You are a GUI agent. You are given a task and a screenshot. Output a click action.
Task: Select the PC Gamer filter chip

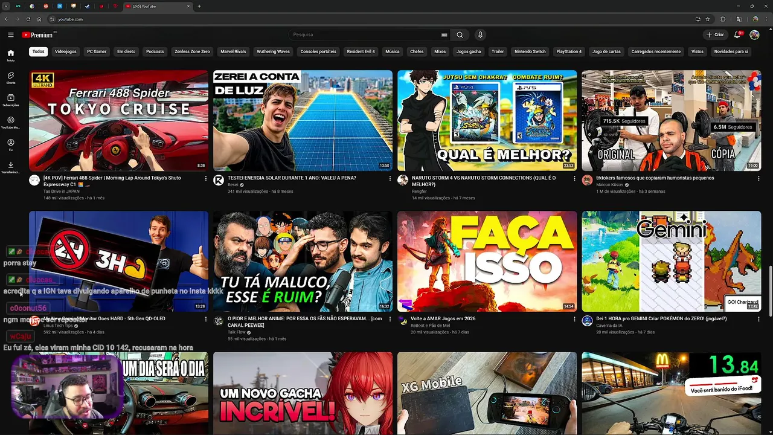tap(96, 51)
